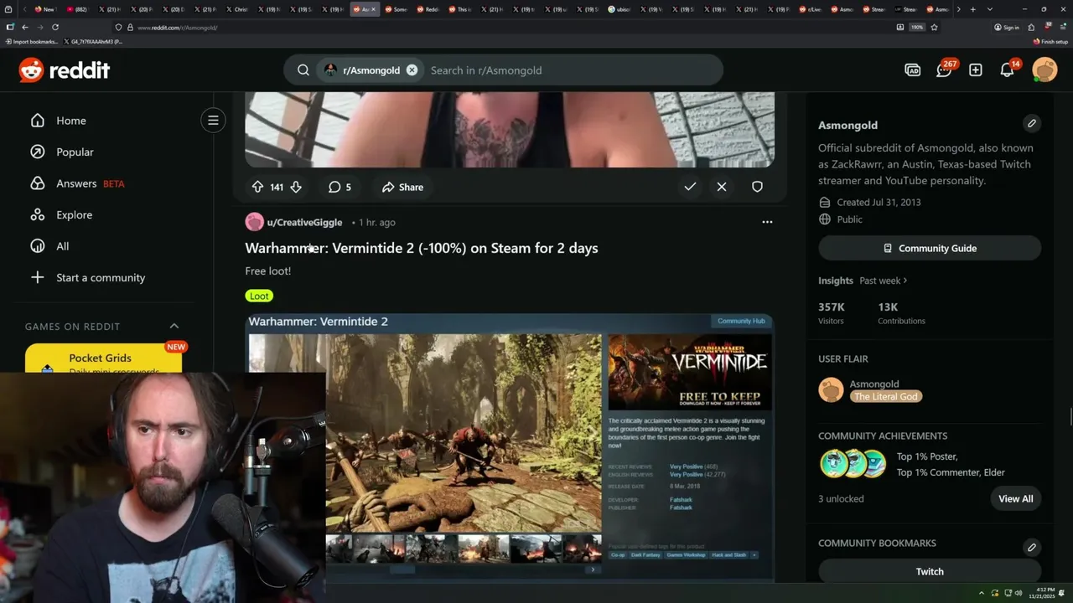This screenshot has height=603, width=1073.
Task: Reload the page
Action: point(55,27)
